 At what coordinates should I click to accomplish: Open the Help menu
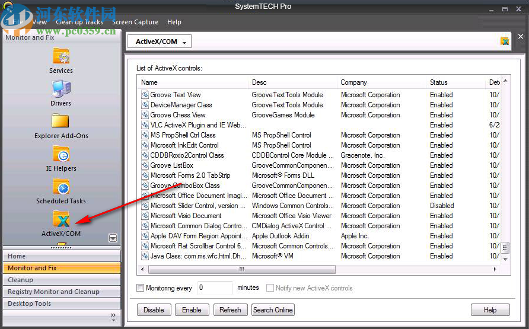point(174,22)
